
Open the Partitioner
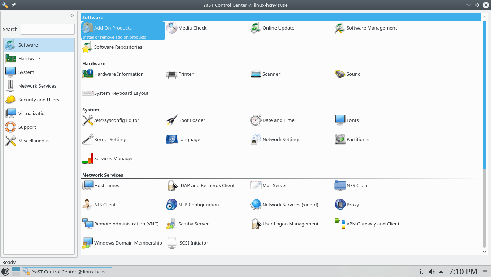[352, 140]
